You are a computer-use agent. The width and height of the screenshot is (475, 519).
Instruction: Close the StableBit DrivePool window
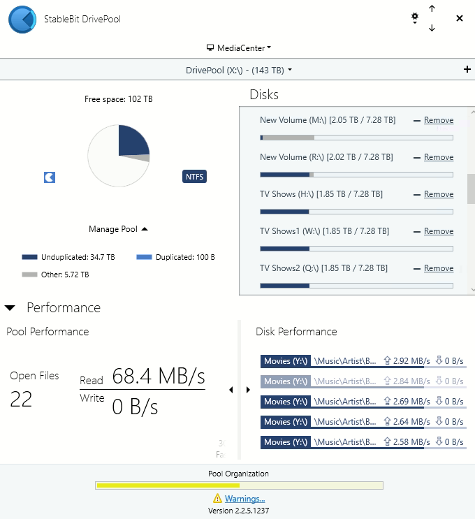[460, 18]
